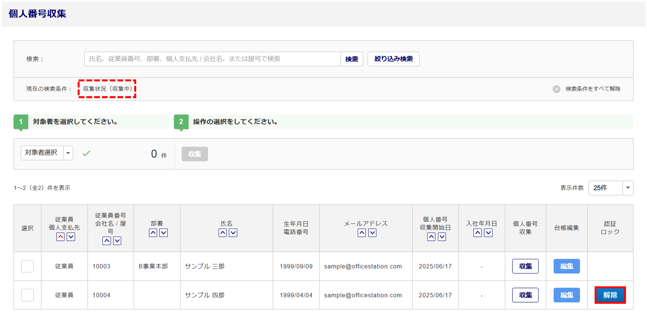
Task: Open the 対象者選択 dropdown
Action: click(47, 153)
